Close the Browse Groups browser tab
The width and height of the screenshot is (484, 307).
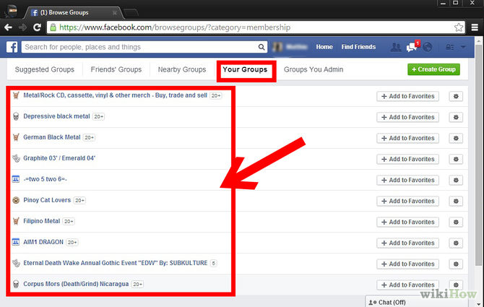point(115,13)
